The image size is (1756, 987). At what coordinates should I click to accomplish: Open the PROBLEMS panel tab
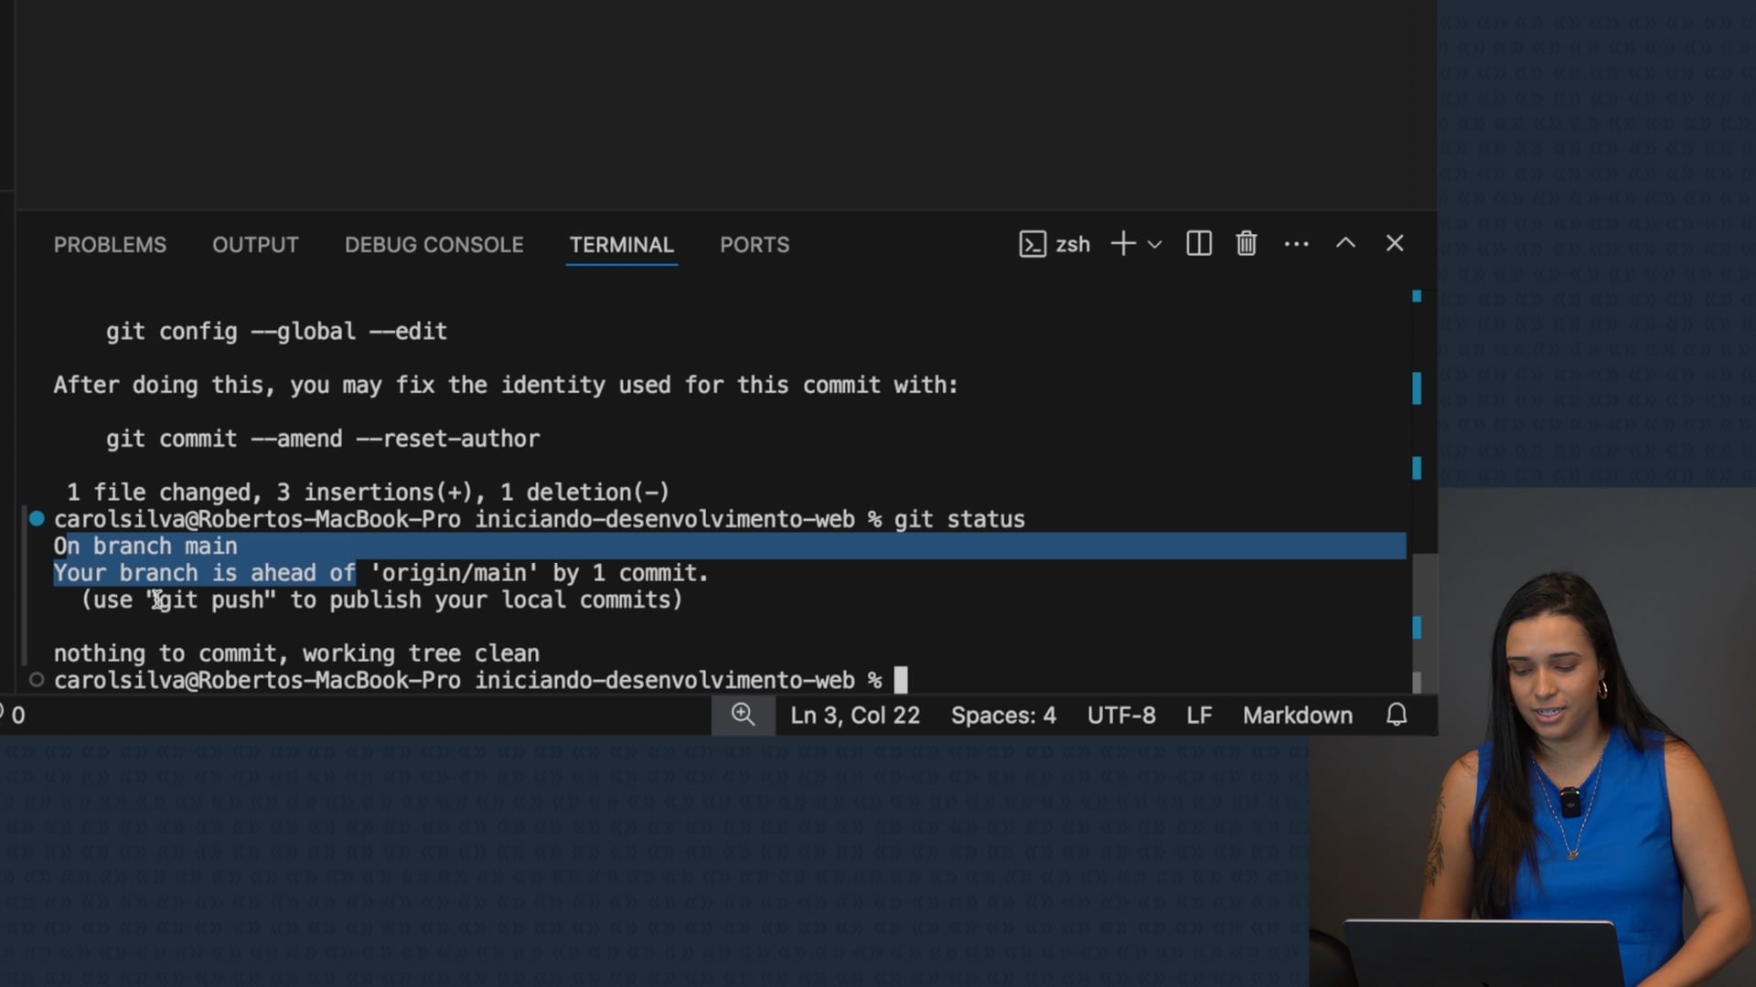(110, 245)
